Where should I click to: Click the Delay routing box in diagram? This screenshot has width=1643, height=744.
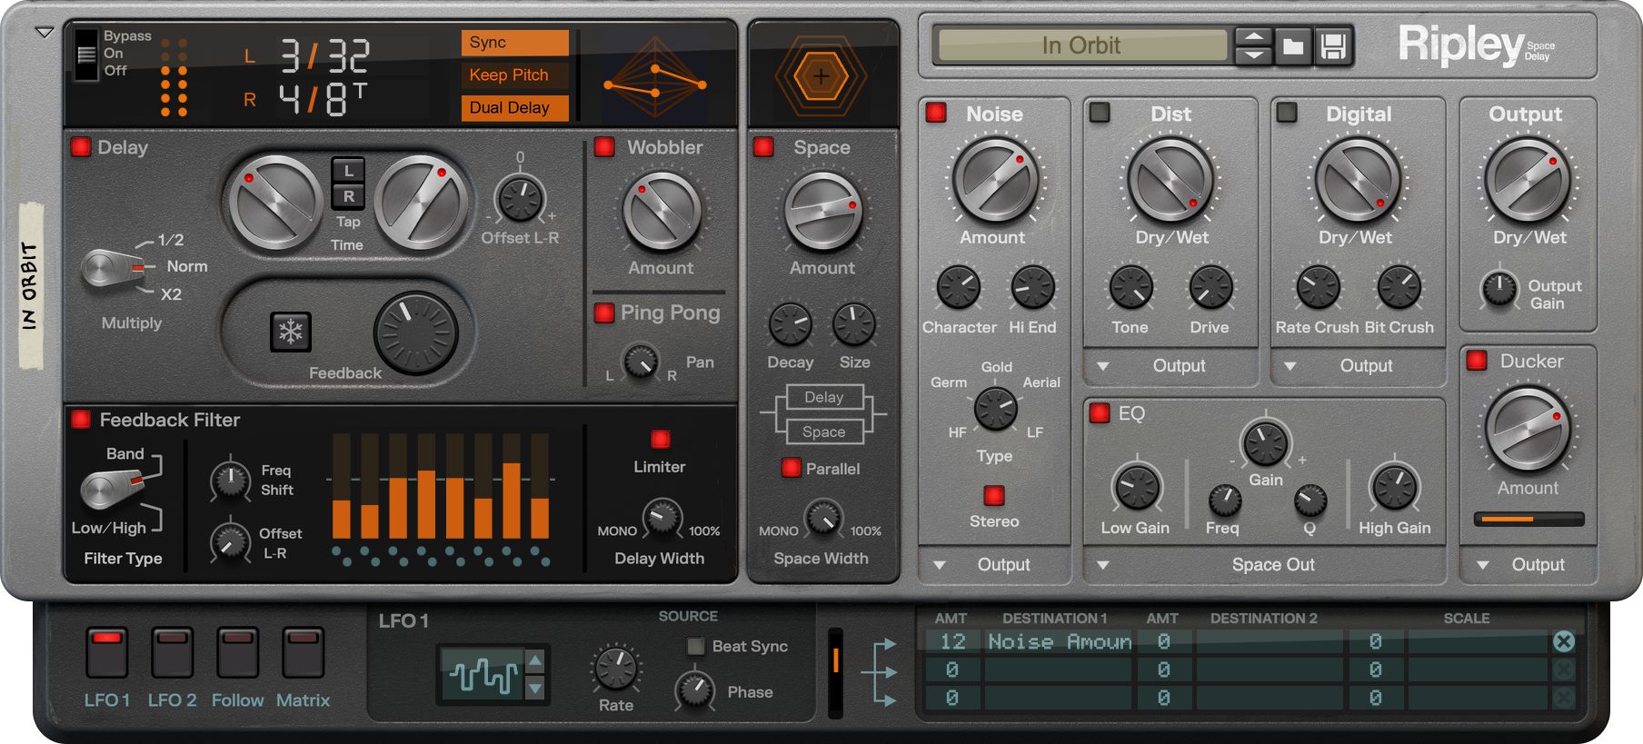point(823,397)
